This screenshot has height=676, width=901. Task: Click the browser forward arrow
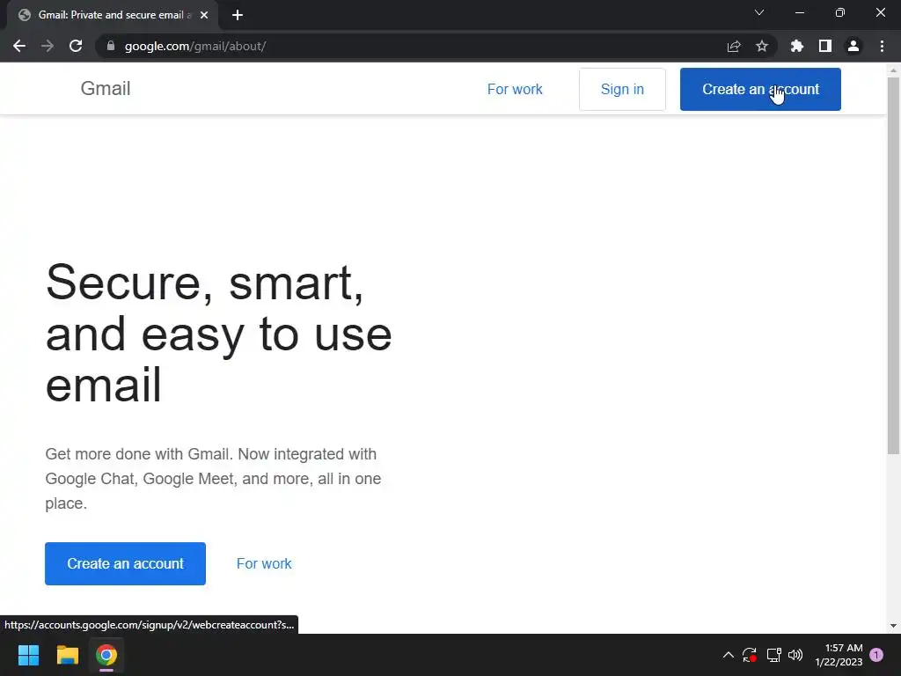point(48,46)
